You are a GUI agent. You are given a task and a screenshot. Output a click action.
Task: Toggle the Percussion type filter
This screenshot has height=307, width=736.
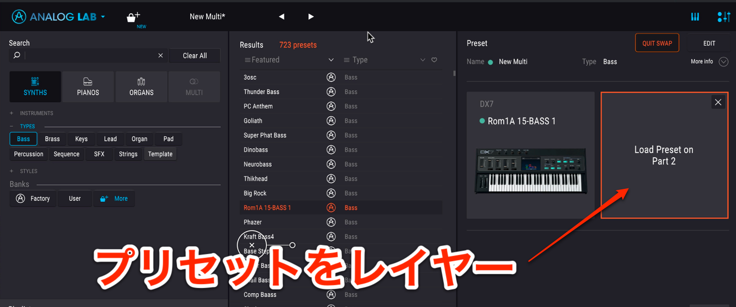coord(28,154)
